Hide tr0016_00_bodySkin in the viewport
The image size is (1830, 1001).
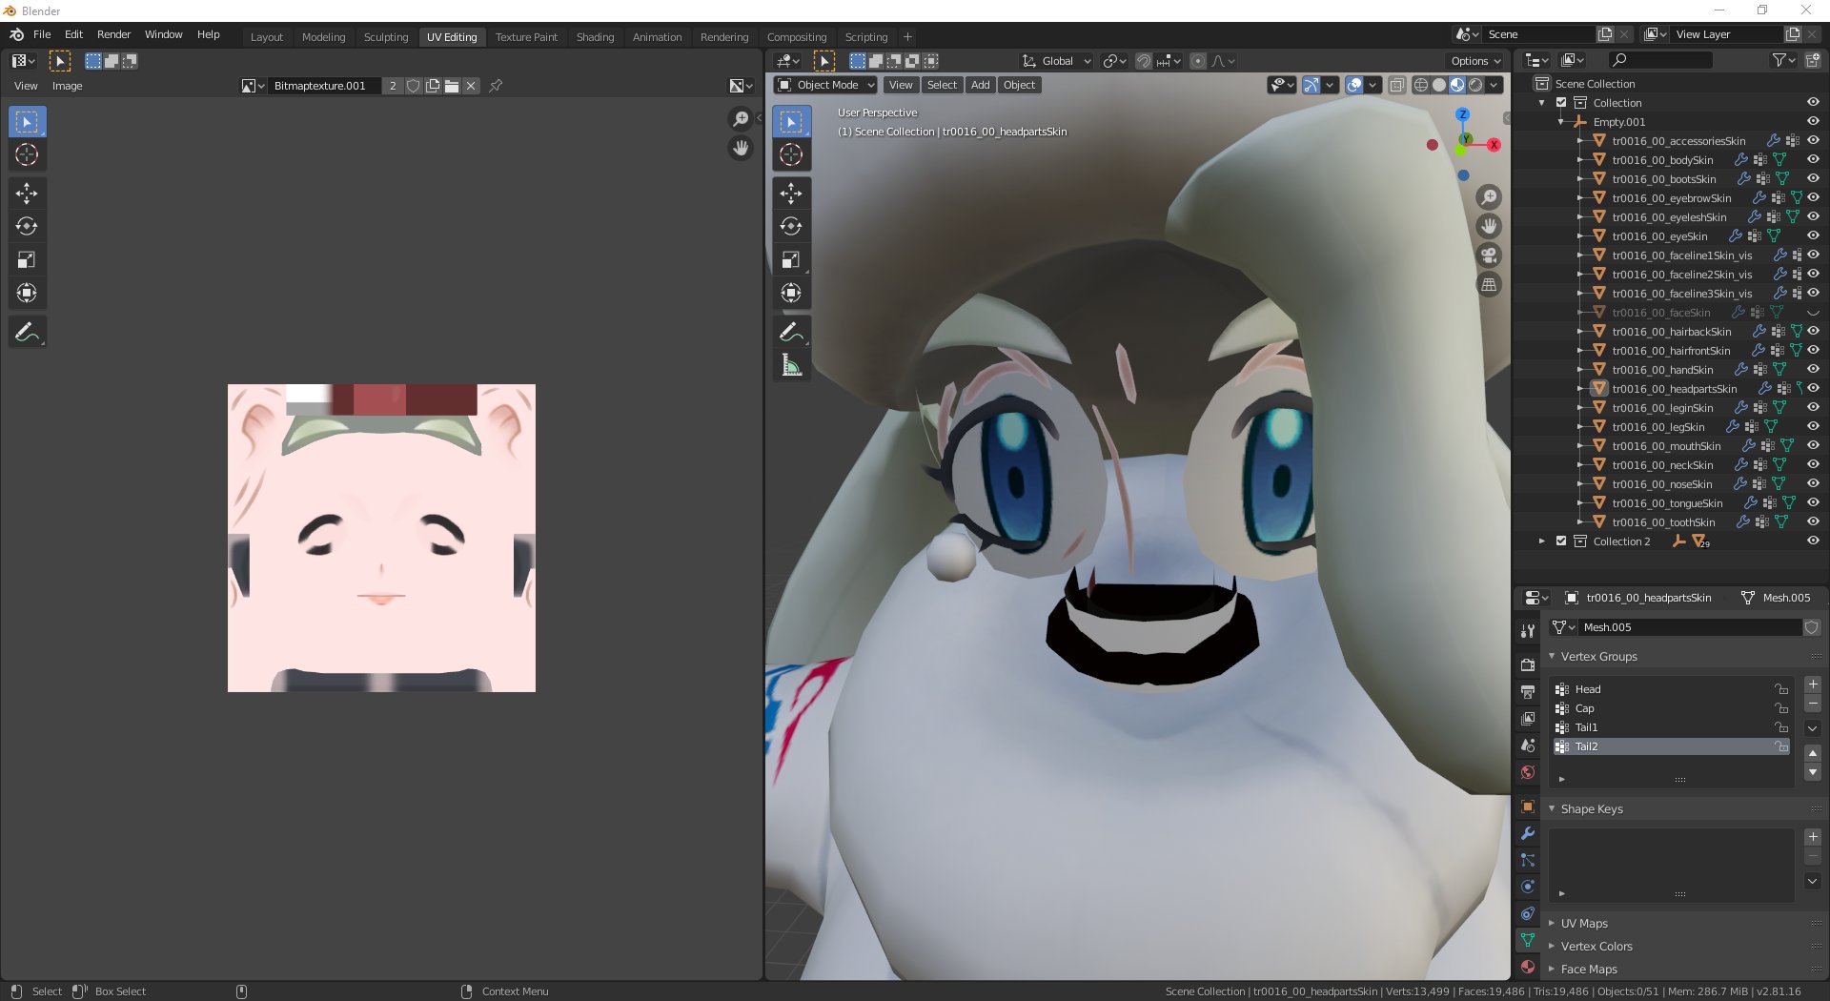point(1813,160)
